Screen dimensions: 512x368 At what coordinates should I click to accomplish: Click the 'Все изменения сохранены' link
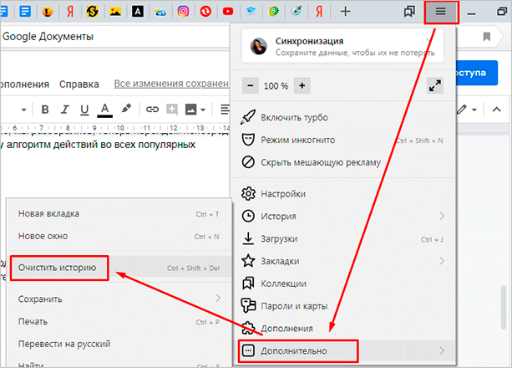point(171,84)
